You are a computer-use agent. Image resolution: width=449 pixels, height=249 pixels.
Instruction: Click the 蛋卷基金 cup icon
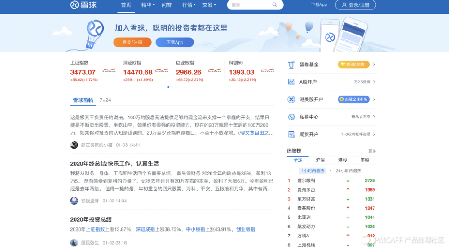pos(291,65)
